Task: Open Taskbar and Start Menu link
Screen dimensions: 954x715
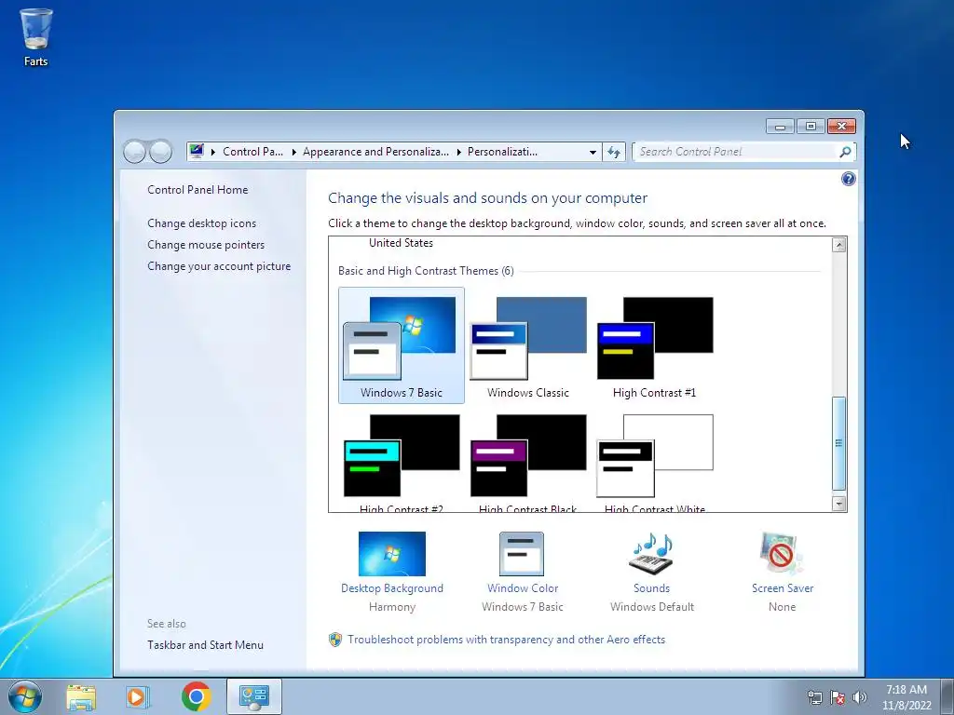Action: 205,645
